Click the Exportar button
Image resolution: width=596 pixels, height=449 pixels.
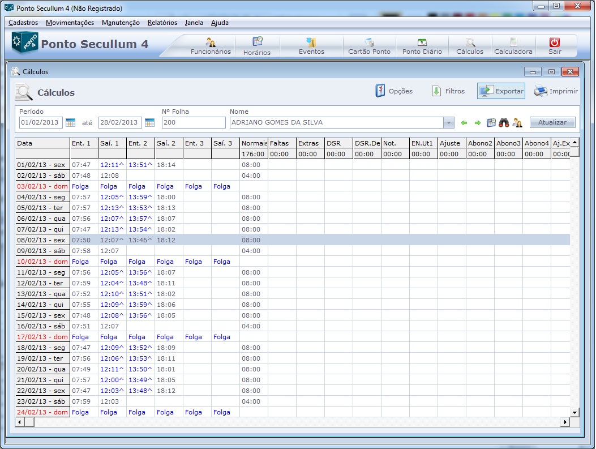click(501, 91)
